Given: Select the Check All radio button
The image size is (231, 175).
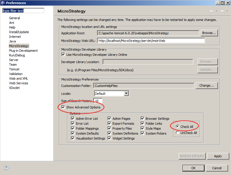Looking at the screenshot, I should 178,127.
